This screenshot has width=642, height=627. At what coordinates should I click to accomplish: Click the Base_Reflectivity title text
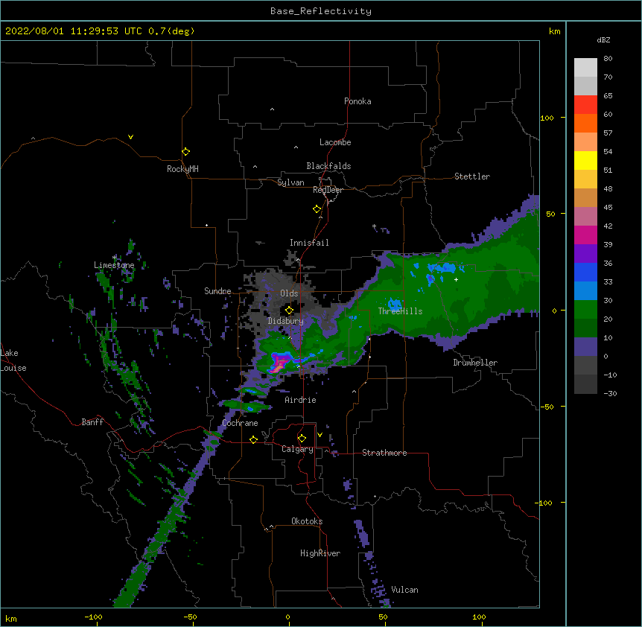(x=321, y=11)
